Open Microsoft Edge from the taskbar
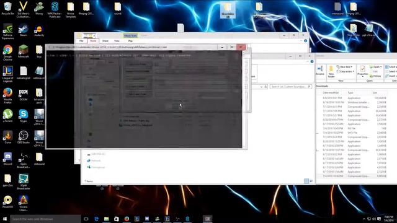This screenshot has height=223, width=397. pyautogui.click(x=96, y=219)
